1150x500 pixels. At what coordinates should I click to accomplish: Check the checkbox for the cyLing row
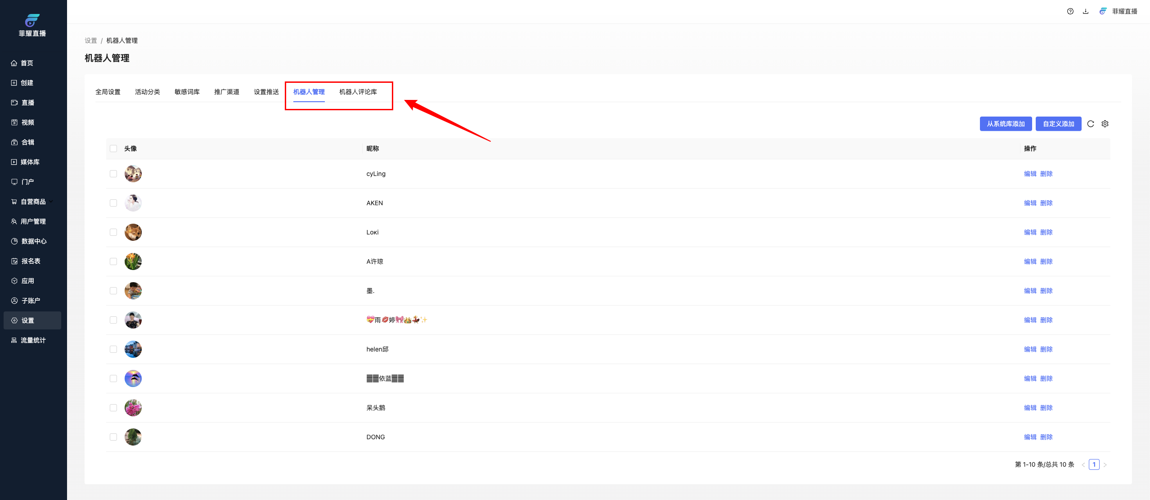pyautogui.click(x=113, y=174)
